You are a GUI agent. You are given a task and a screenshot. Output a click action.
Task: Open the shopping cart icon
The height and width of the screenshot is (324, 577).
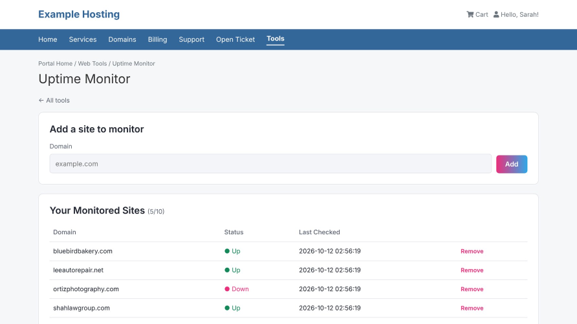pos(470,14)
